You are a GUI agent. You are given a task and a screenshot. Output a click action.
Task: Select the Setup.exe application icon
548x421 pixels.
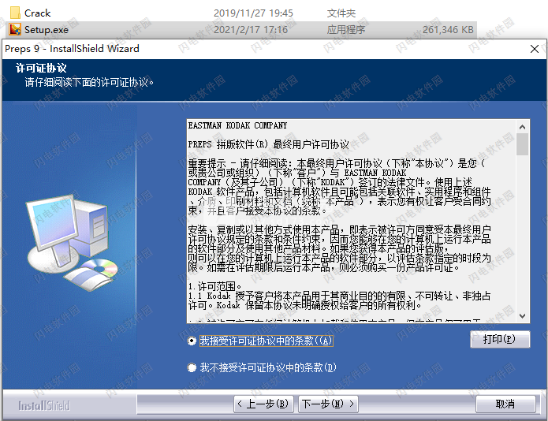tap(15, 29)
